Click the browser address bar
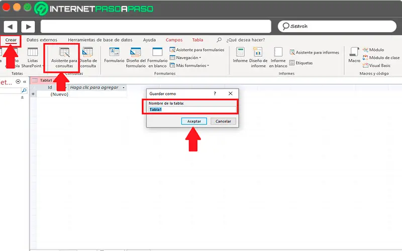 (x=156, y=27)
